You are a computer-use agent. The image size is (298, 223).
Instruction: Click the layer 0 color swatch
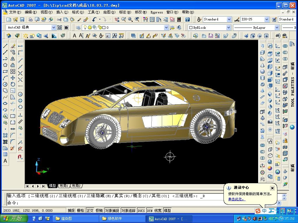(x=104, y=28)
